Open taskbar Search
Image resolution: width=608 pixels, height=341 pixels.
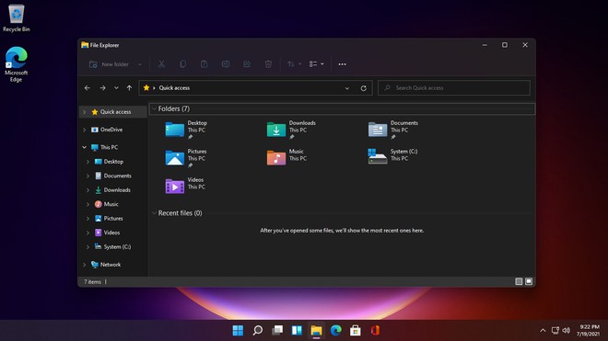click(x=257, y=331)
